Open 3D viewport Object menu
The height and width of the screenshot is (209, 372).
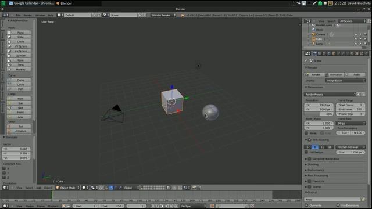(48, 188)
